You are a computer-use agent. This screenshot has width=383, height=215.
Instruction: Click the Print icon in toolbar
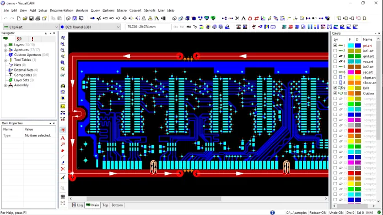(37, 18)
